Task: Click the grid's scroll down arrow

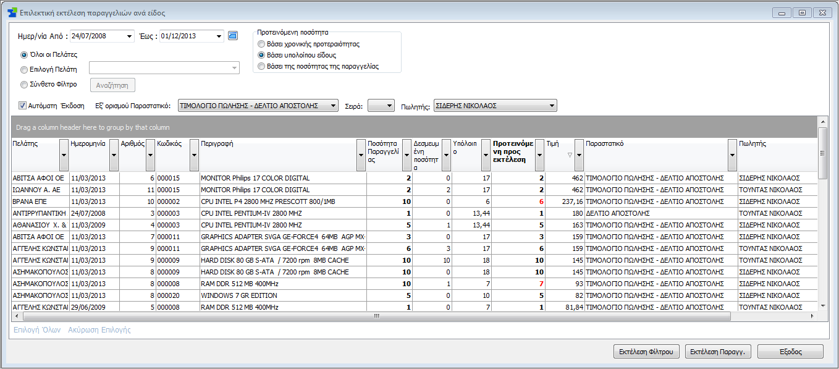Action: 822,306
